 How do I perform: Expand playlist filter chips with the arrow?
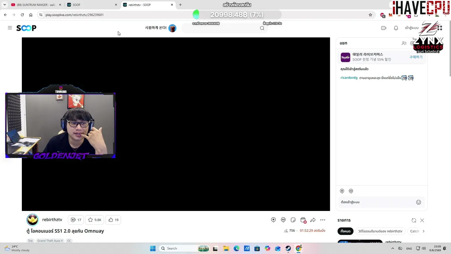[x=423, y=231]
